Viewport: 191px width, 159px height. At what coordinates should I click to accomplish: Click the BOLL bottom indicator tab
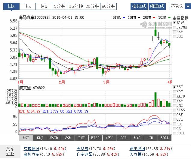point(165,138)
